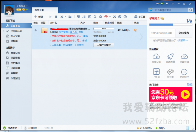Image resolution: width=196 pixels, height=132 pixels.
Task: Click the search field 因为爱情有奇迹
Action: pyautogui.click(x=168, y=10)
